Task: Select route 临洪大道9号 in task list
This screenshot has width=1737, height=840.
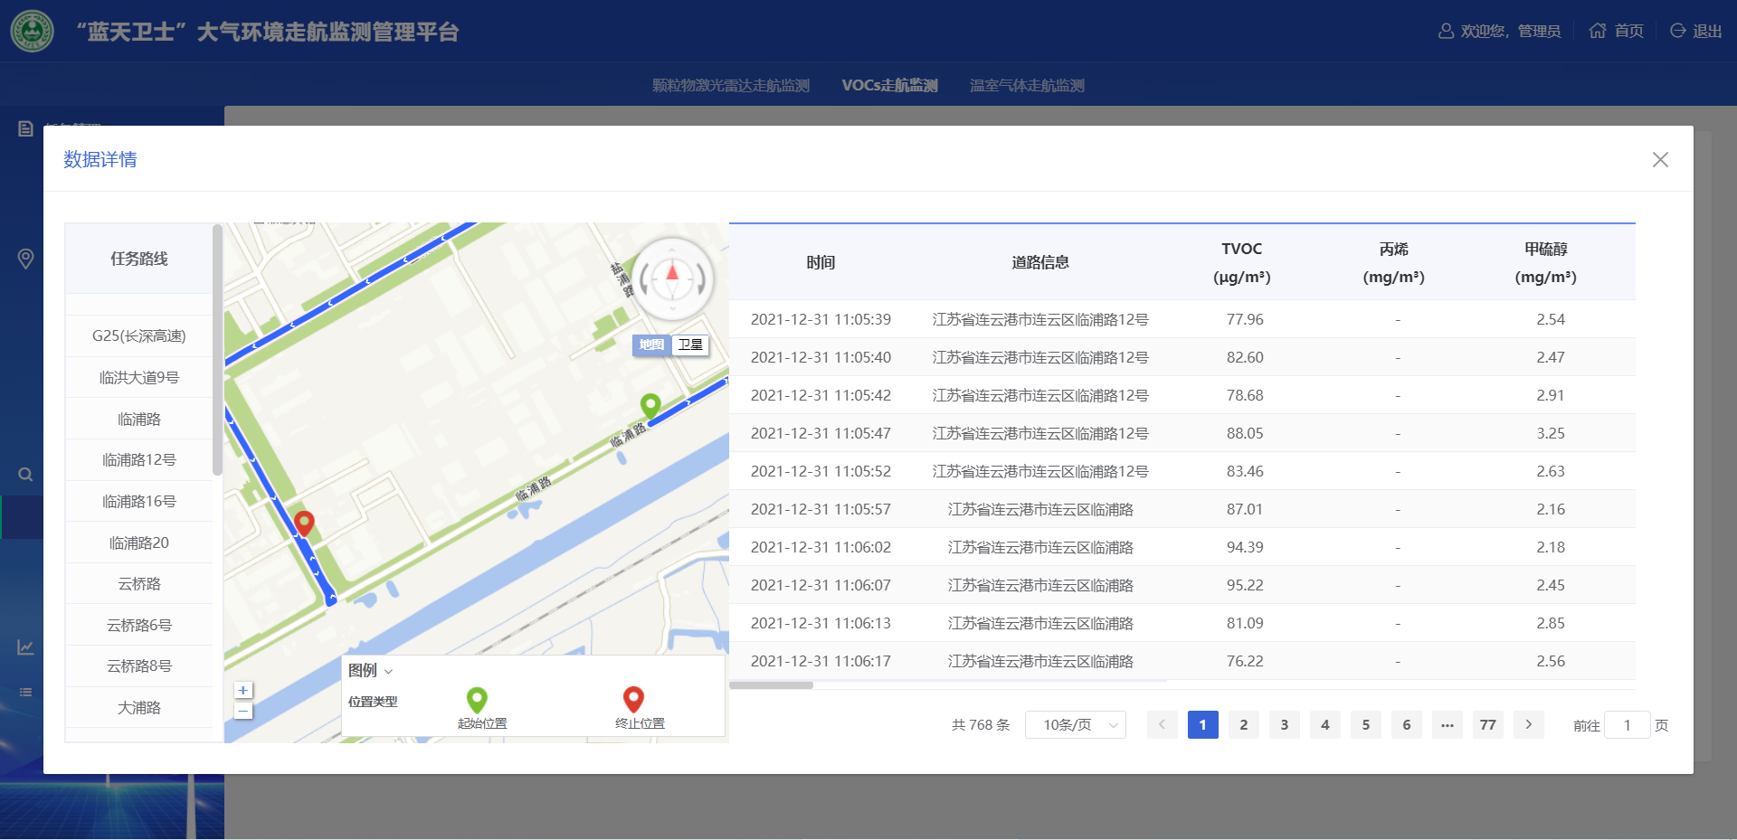Action: click(x=139, y=377)
